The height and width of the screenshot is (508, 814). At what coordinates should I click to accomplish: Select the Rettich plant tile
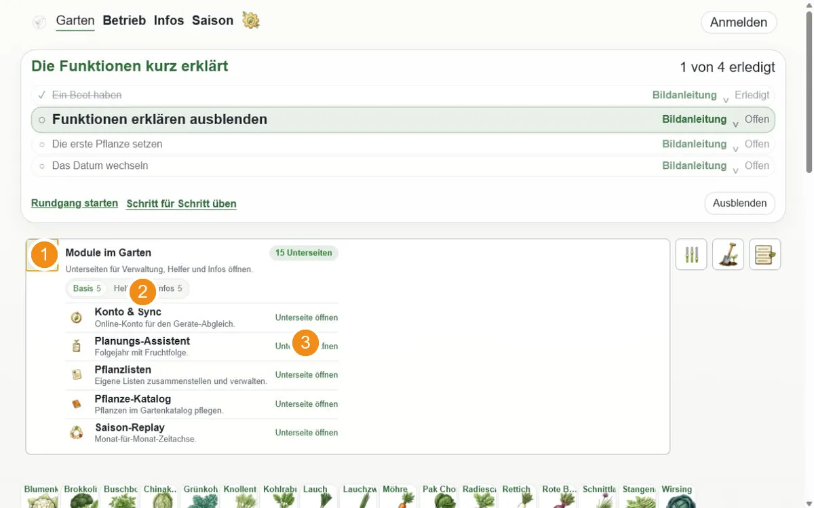coord(519,496)
